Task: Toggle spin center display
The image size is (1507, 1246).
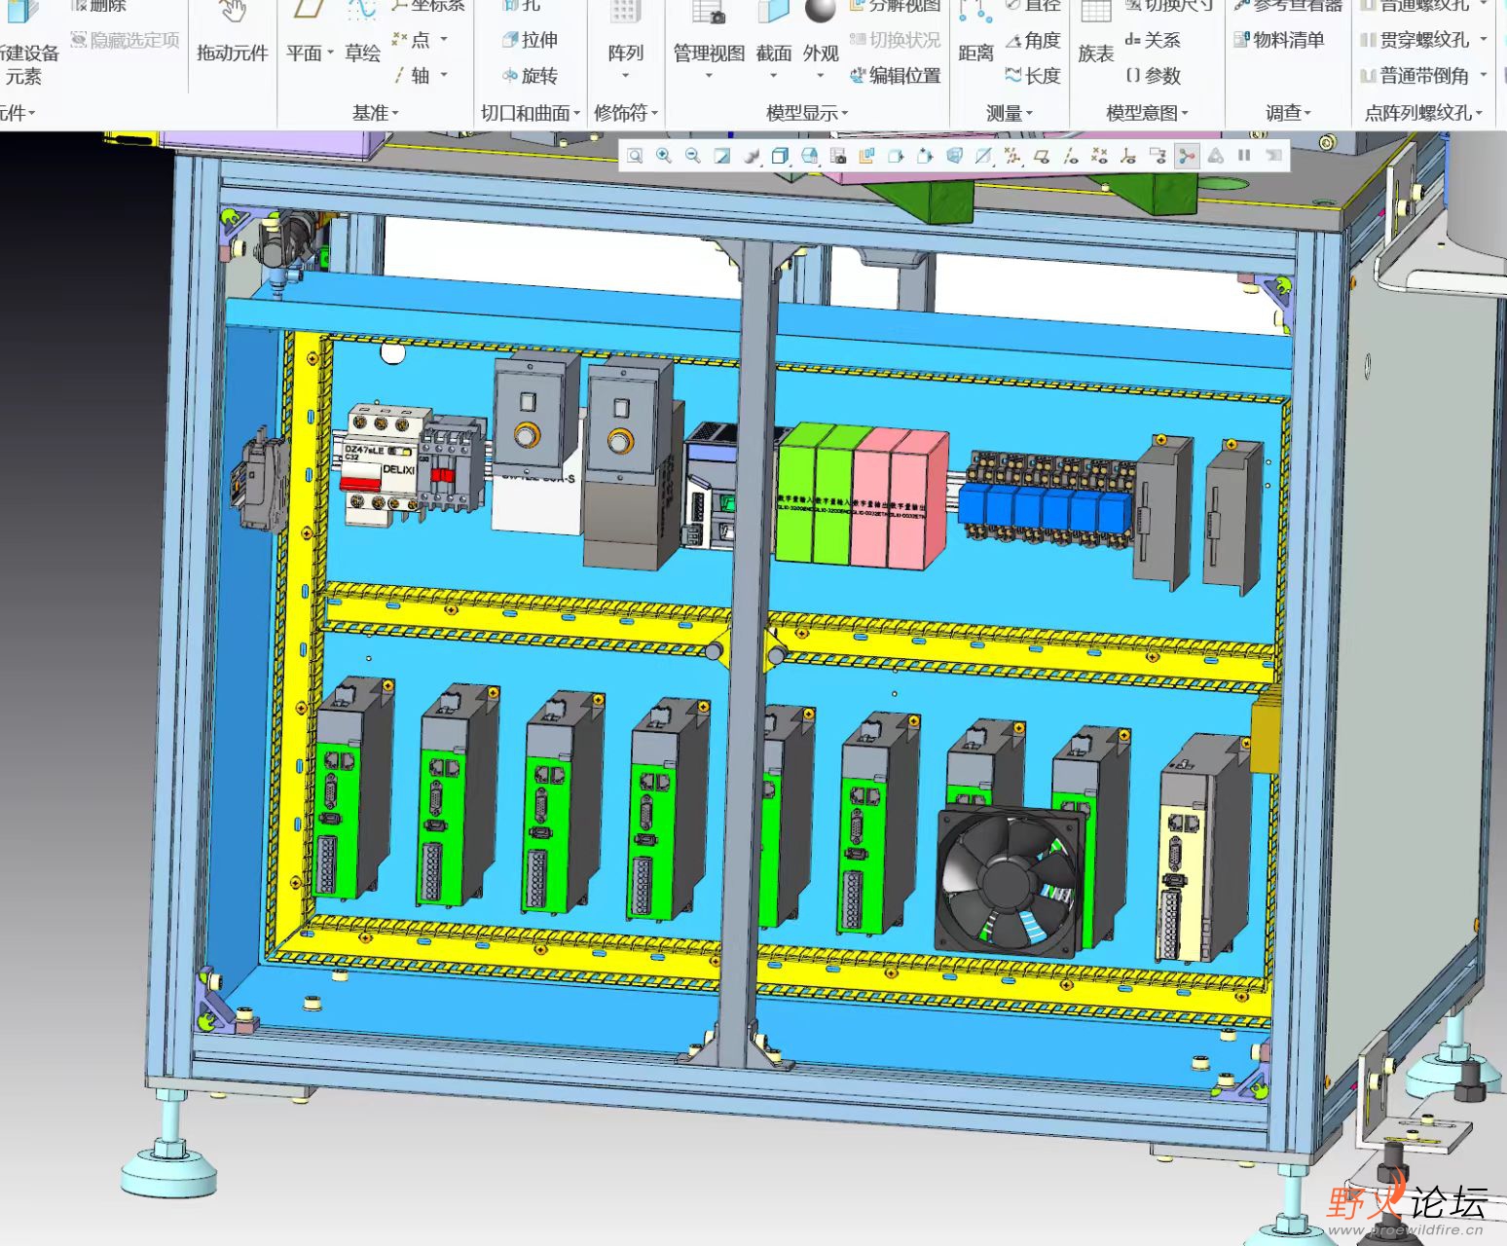Action: (x=1187, y=156)
